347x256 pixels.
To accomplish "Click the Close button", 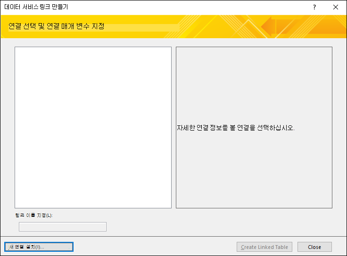I will 314,247.
